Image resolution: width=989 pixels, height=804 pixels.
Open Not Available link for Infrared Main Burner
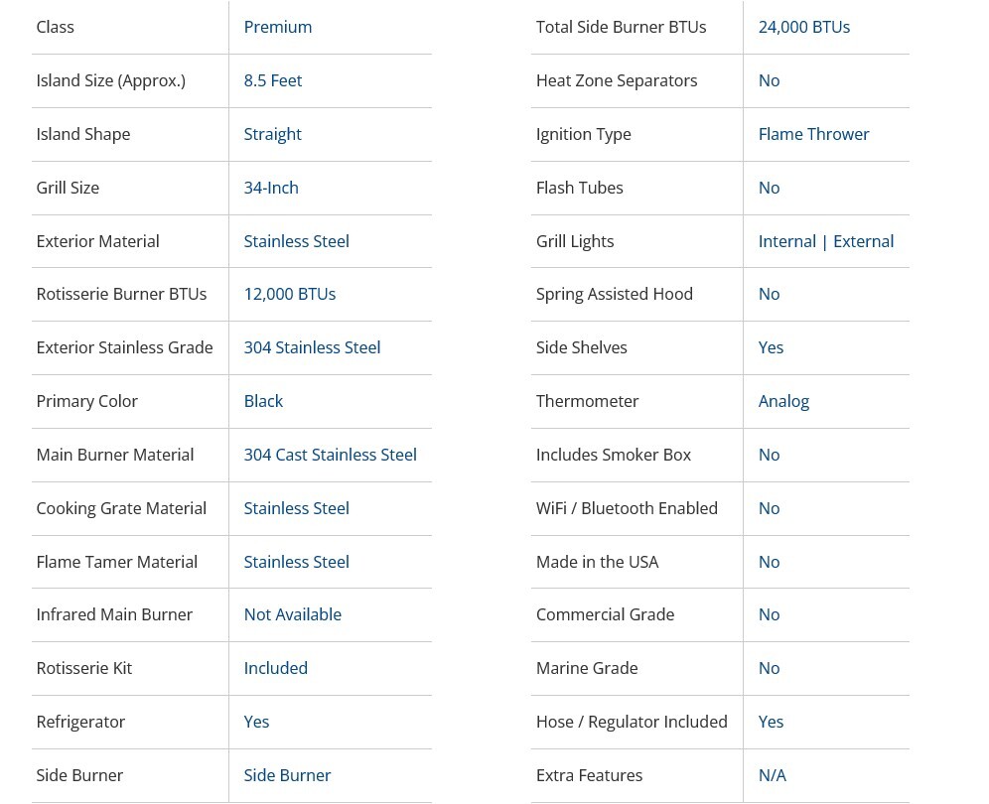(x=292, y=614)
